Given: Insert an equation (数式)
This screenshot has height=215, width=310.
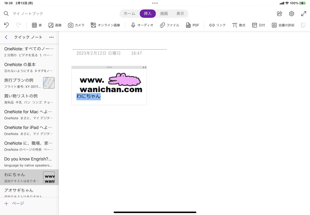Looking at the screenshot, I should click(x=239, y=25).
